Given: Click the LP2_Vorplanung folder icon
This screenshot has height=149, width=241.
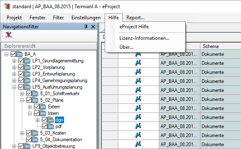Looking at the screenshot, I should (27, 67).
